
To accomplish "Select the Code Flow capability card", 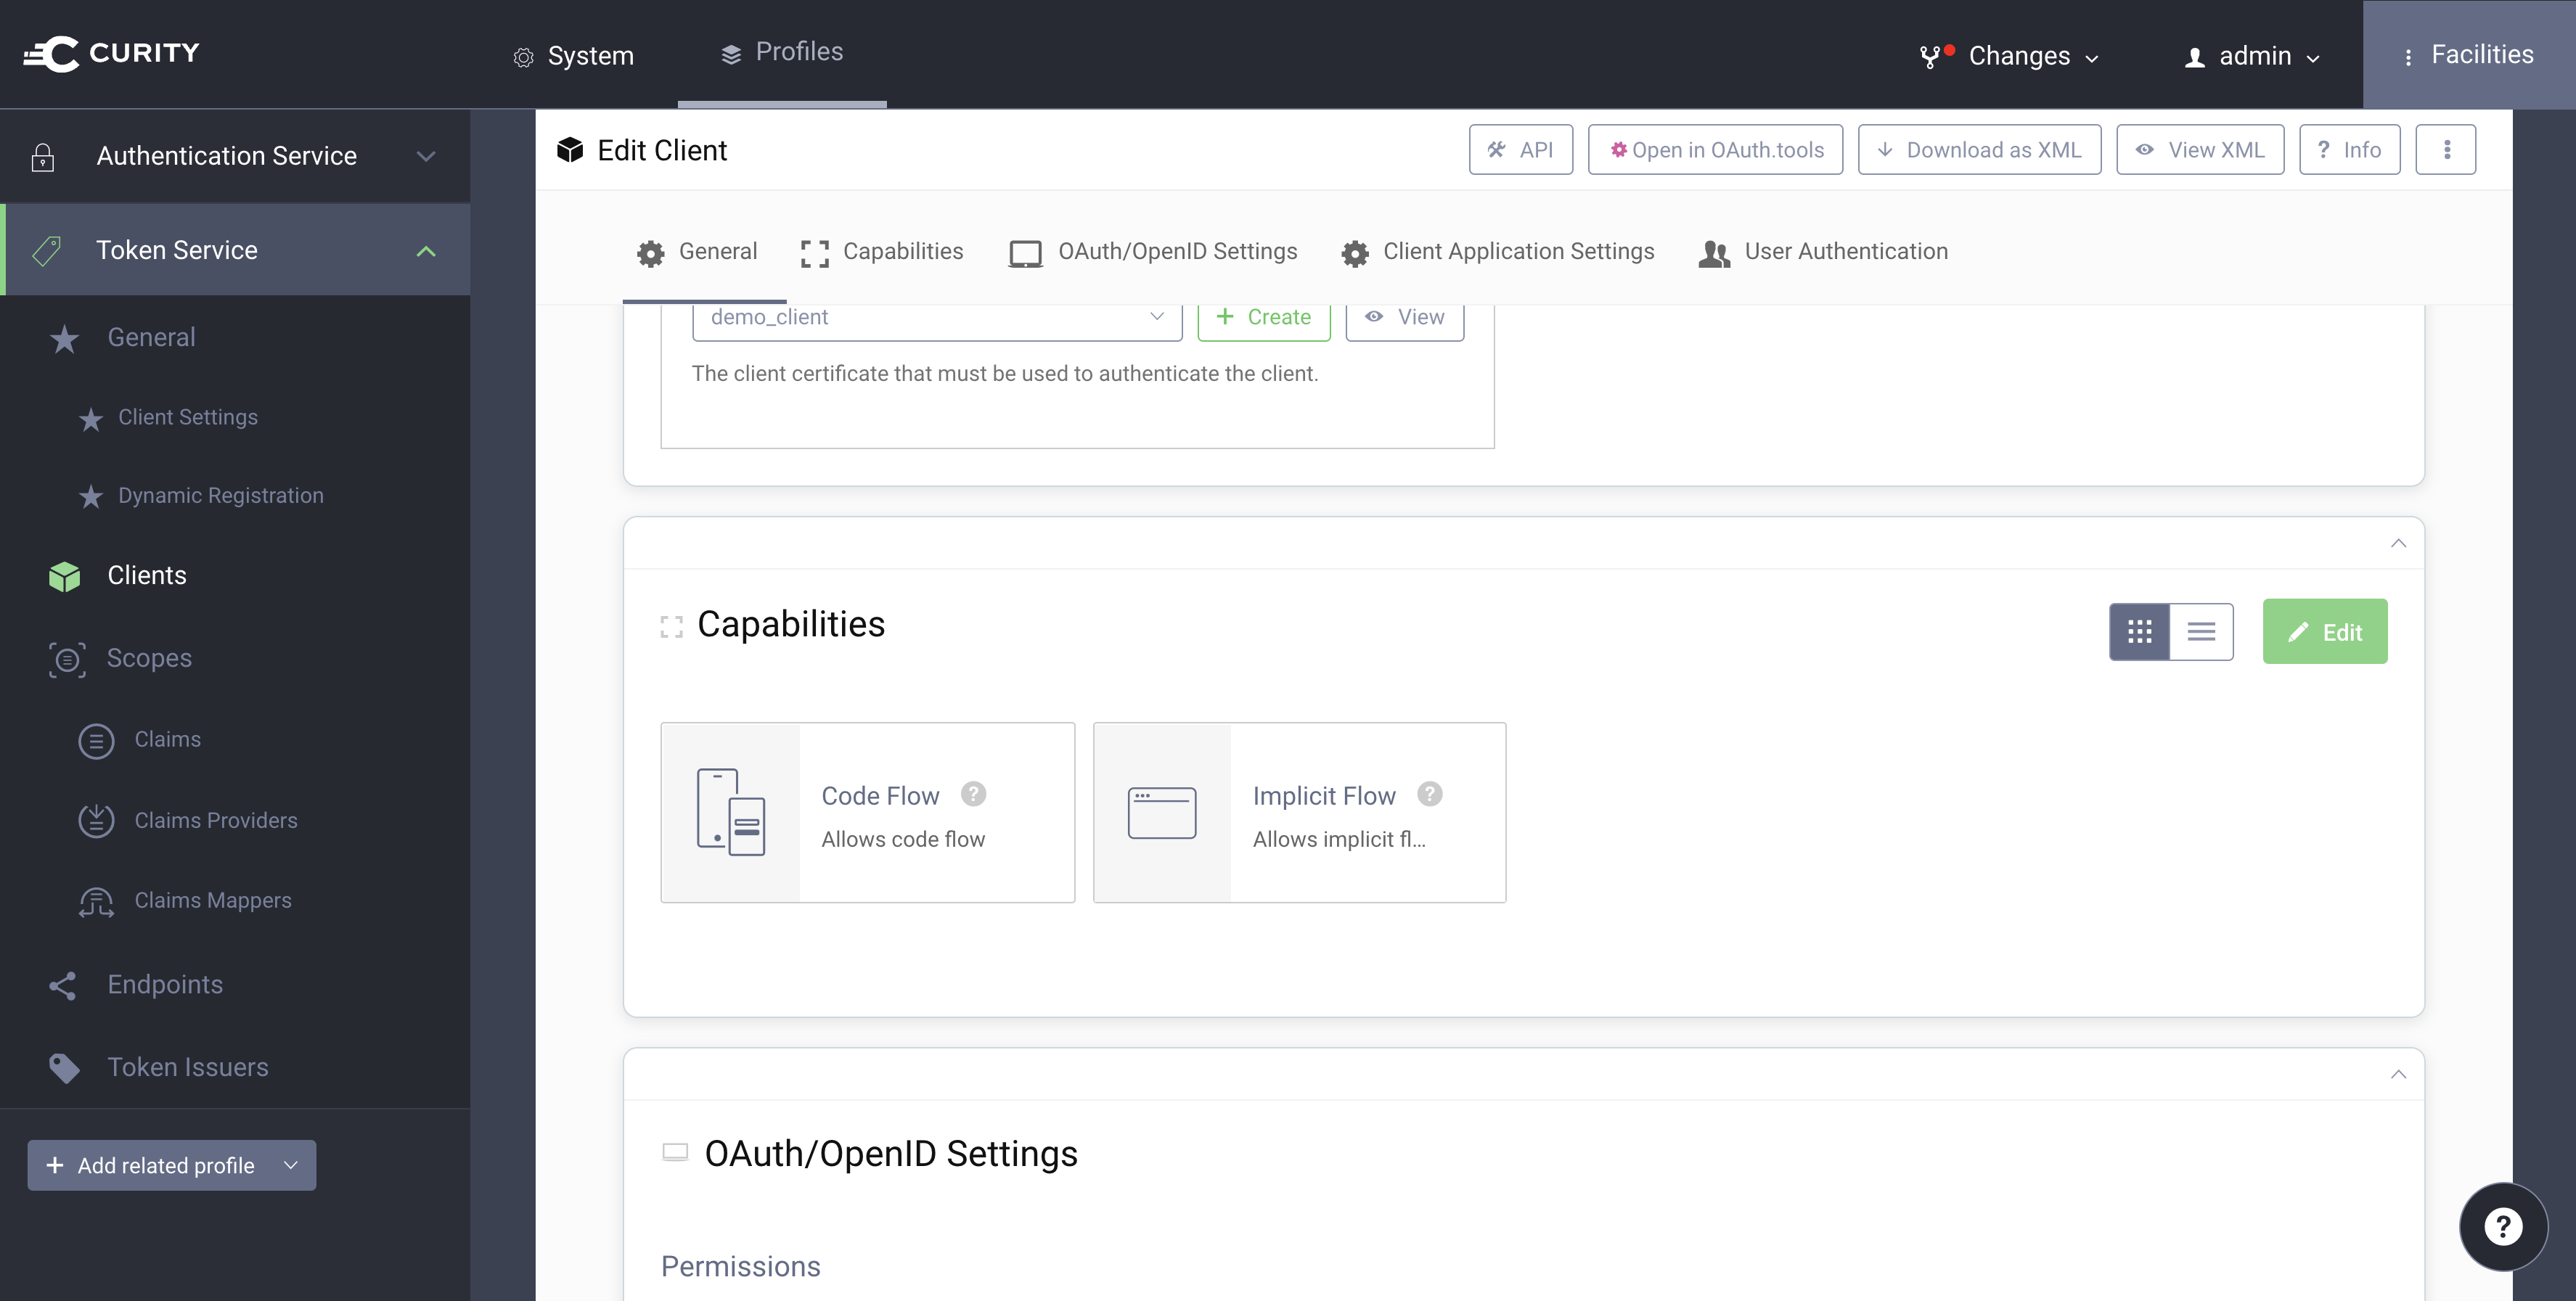I will 867,813.
